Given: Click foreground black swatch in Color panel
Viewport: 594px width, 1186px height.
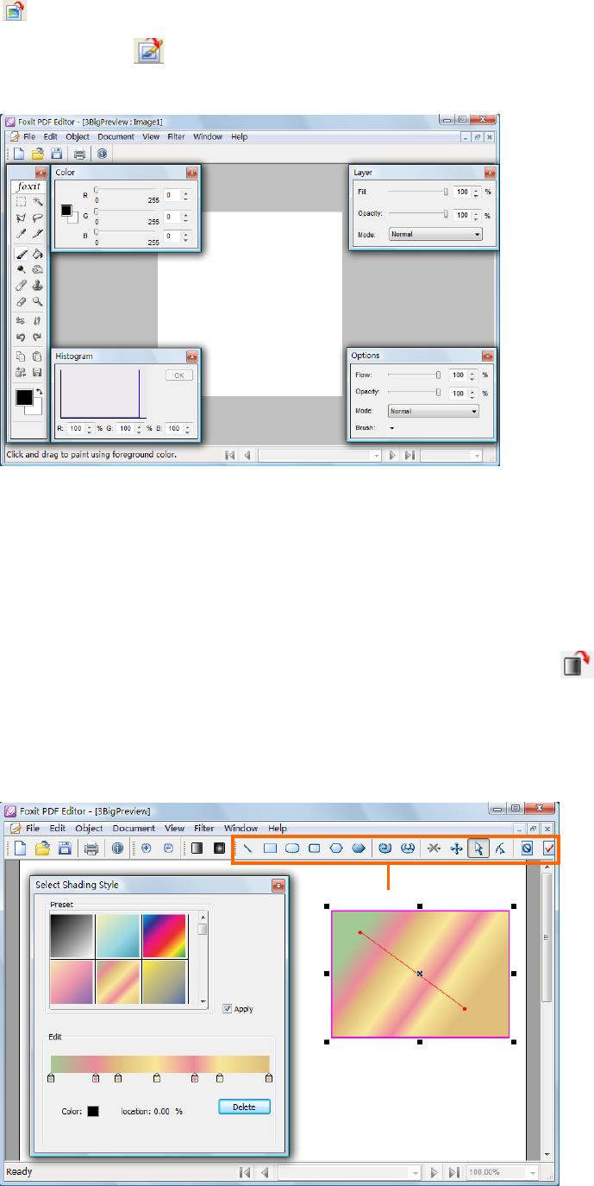Looking at the screenshot, I should pos(66,210).
